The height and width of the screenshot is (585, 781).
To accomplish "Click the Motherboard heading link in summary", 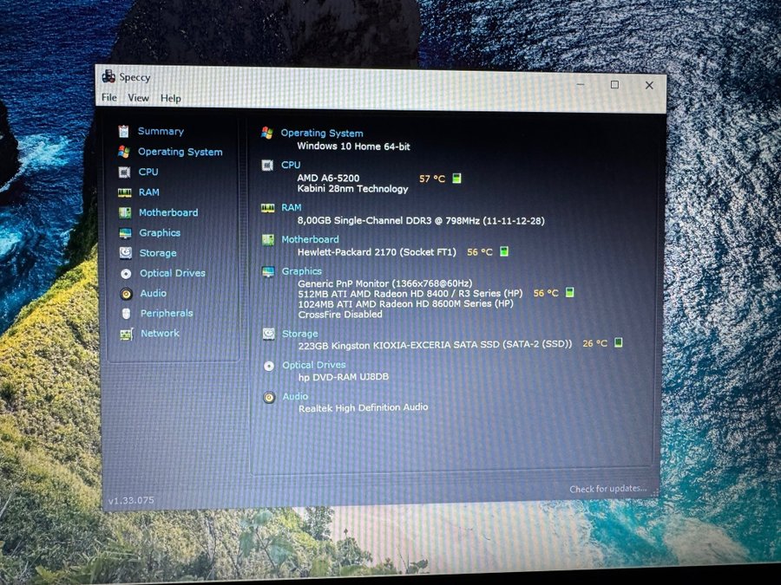I will tap(310, 240).
